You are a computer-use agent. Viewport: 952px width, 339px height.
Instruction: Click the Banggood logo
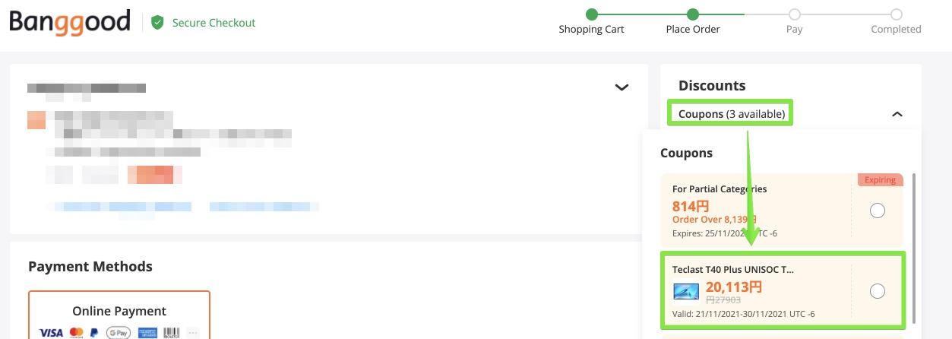tap(70, 22)
